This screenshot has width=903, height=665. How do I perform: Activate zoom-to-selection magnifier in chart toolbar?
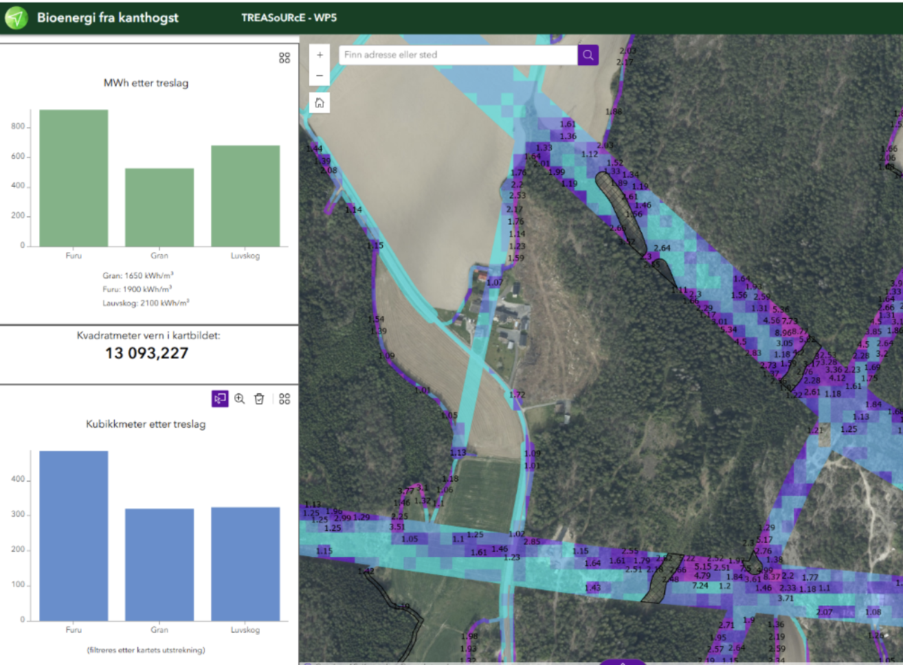click(240, 398)
